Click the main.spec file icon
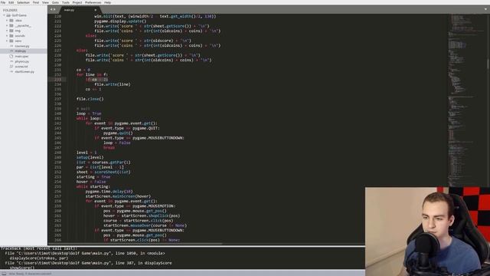Image resolution: width=490 pixels, height=276 pixels. [11, 56]
